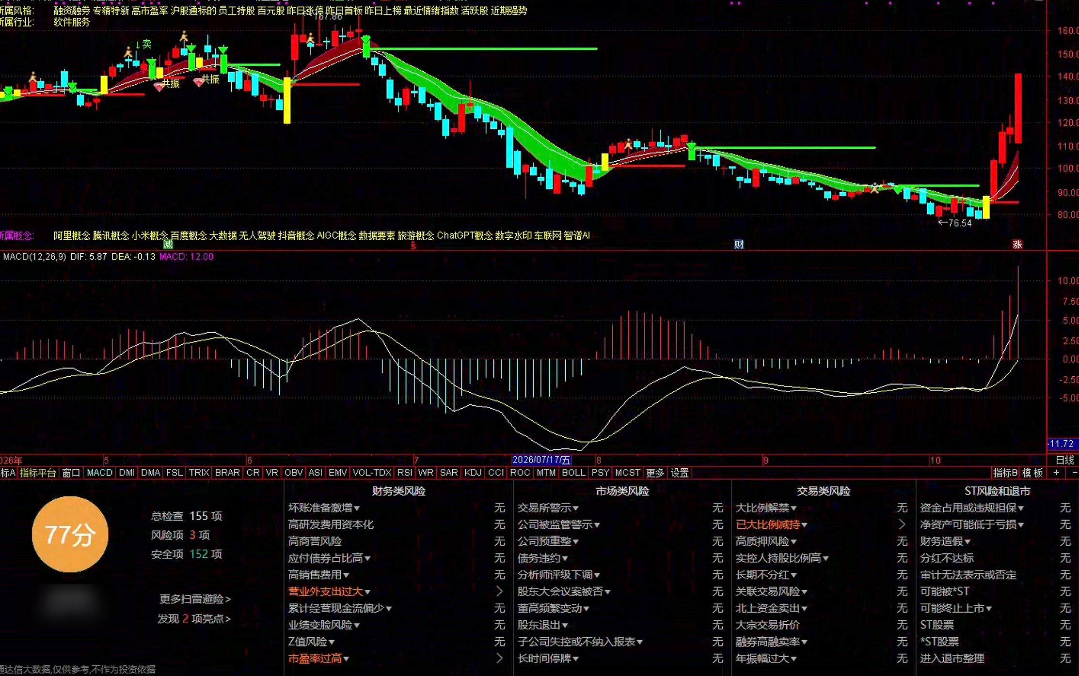Screen dimensions: 1079x676
Task: Click the 指标B button
Action: (1005, 473)
